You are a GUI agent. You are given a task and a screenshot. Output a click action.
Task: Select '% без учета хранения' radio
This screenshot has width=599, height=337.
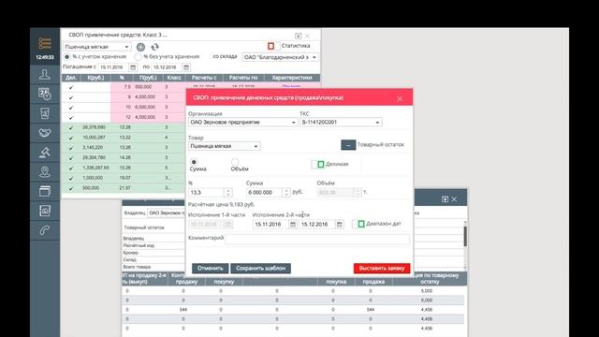coord(138,56)
